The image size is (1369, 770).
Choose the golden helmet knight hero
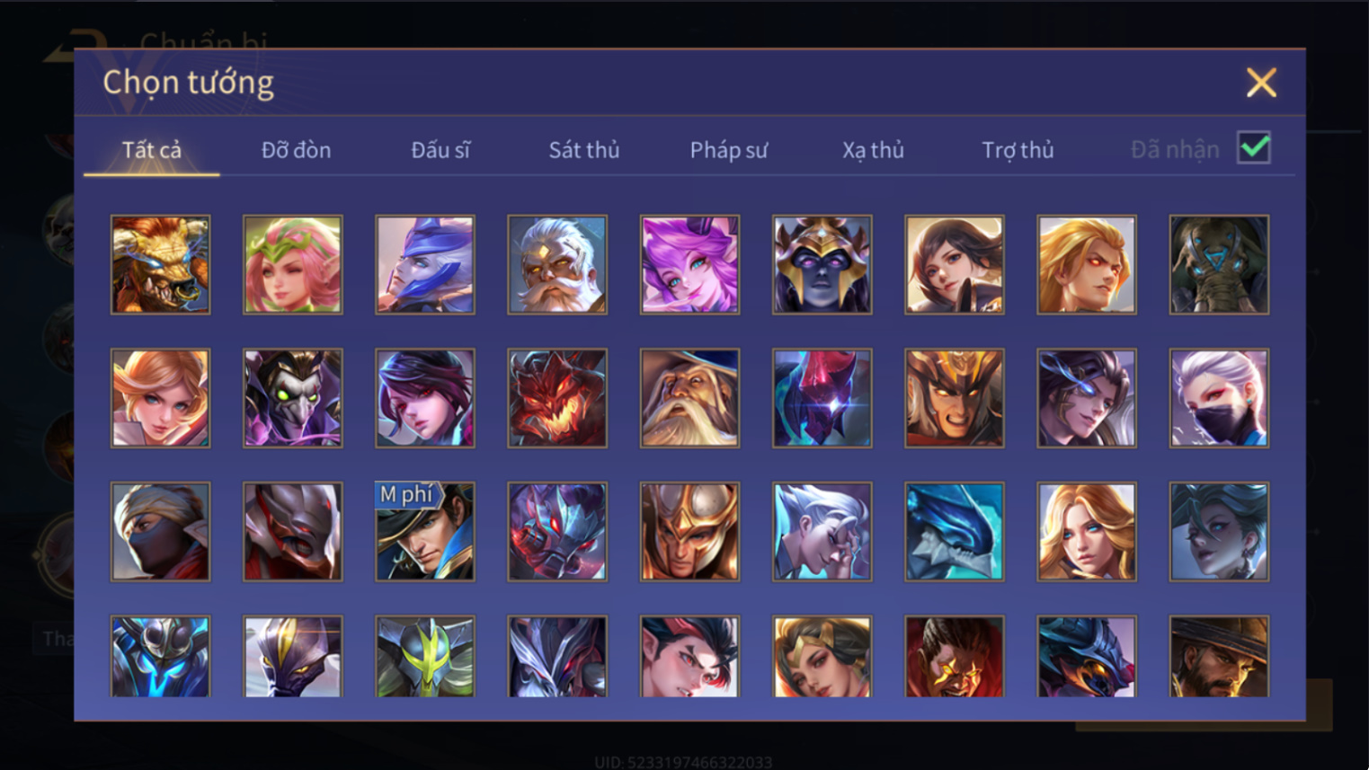tap(689, 532)
